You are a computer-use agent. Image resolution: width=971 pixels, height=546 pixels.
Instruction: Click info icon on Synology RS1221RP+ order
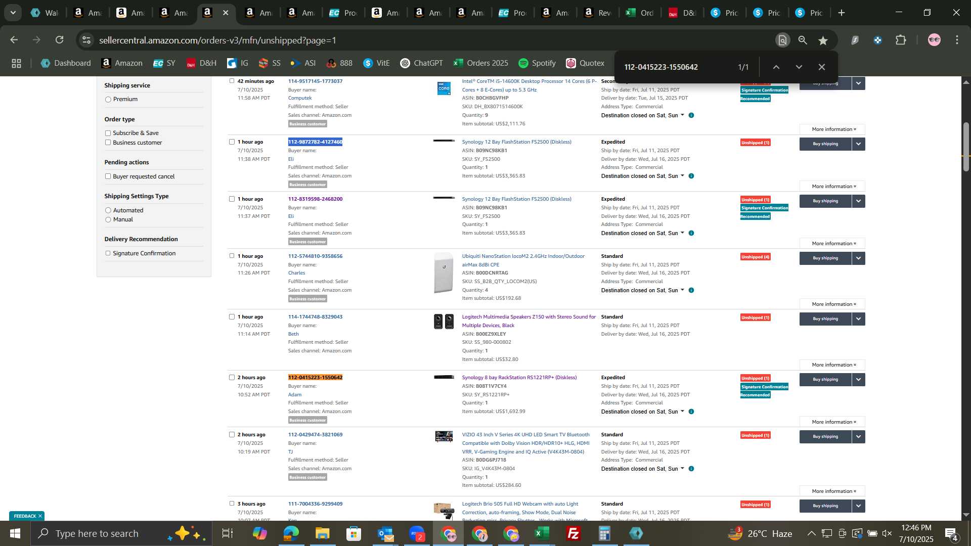click(691, 412)
